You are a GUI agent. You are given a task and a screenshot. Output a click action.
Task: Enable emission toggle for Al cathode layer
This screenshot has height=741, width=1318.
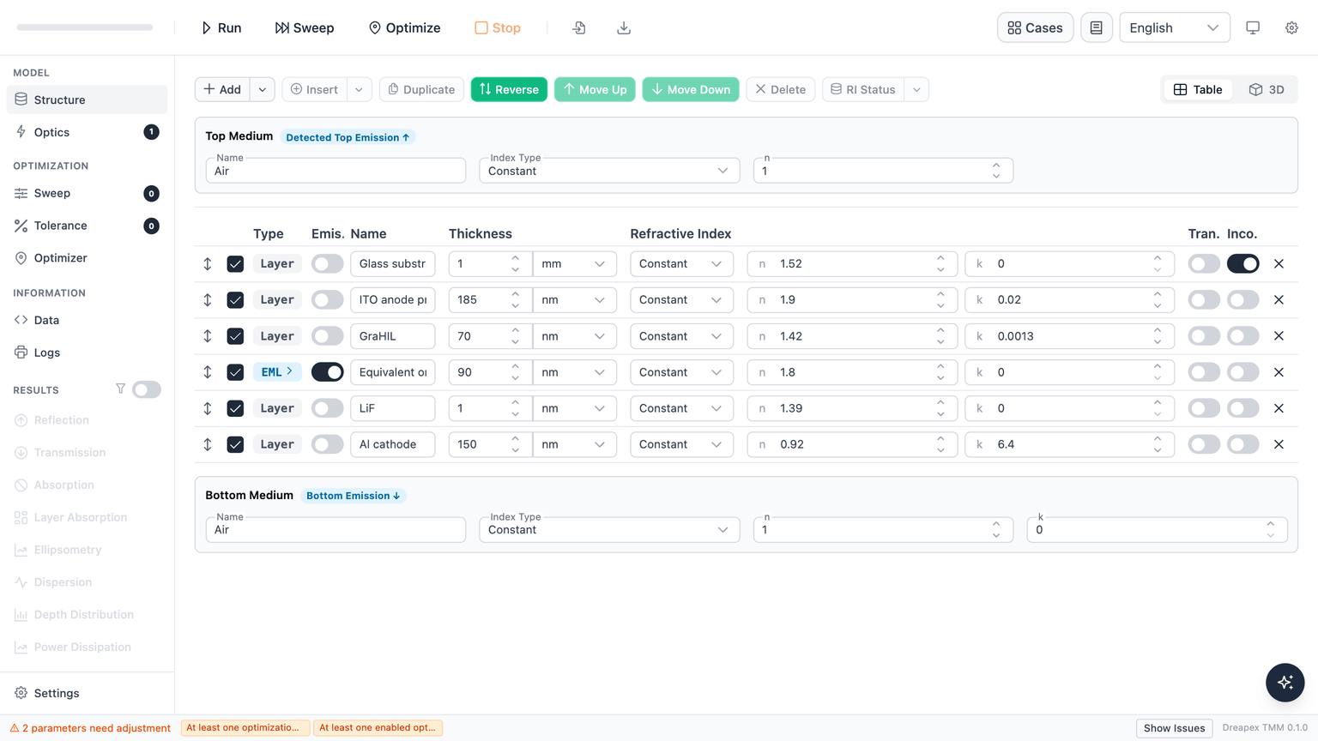click(x=327, y=444)
